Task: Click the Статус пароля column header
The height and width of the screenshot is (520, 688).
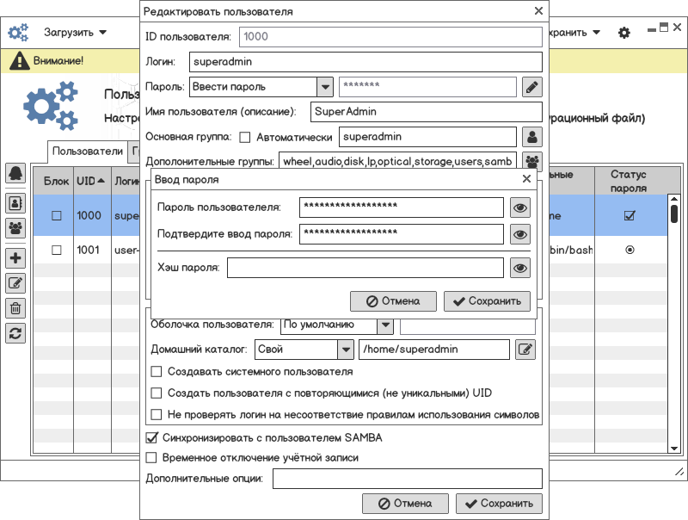Action: coord(629,181)
